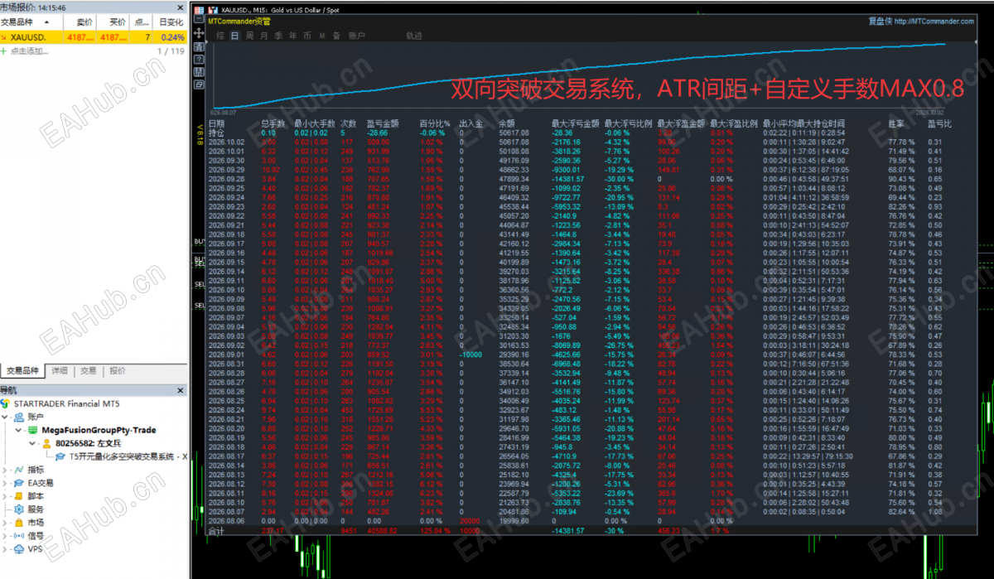Image resolution: width=994 pixels, height=579 pixels.
Task: Select STARTRADER Financial MT5 in navigator
Action: tap(66, 404)
